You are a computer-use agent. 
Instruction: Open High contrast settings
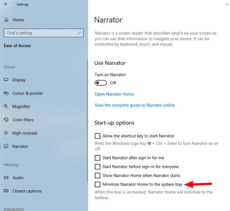[25, 133]
